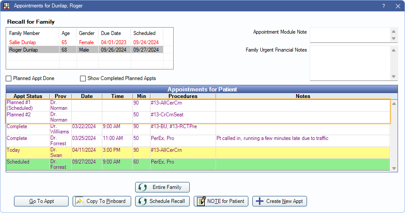Screen dimensions: 405x213
Task: Click the Copy To Pinboard pin icon
Action: point(80,201)
